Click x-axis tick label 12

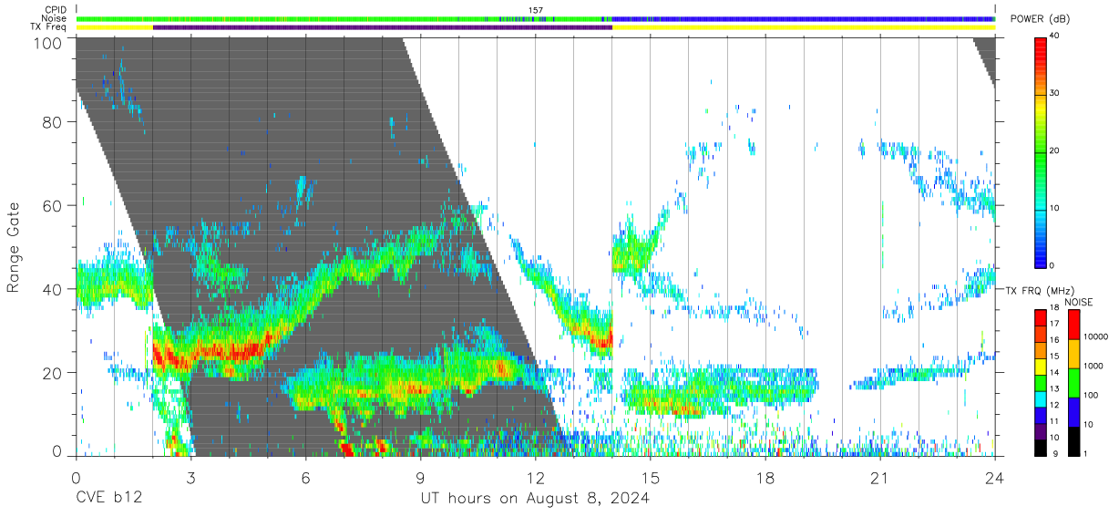coord(535,478)
